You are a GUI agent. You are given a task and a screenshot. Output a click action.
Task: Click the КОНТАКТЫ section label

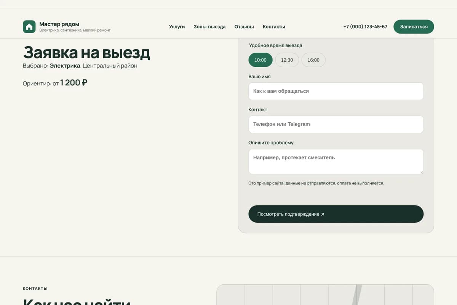click(35, 289)
